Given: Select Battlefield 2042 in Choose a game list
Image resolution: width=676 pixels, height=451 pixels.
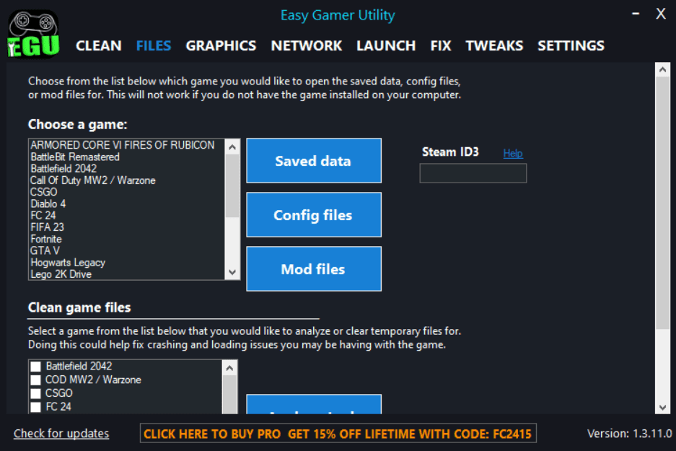Looking at the screenshot, I should pos(127,169).
